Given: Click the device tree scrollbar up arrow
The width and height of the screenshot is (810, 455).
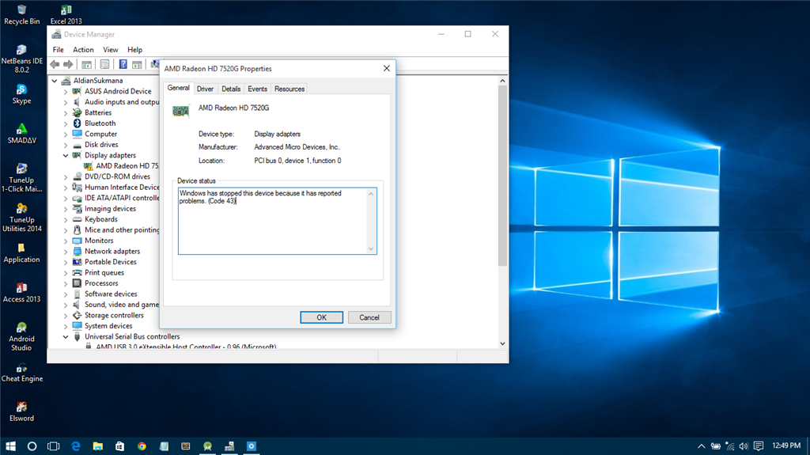Looking at the screenshot, I should [x=502, y=81].
